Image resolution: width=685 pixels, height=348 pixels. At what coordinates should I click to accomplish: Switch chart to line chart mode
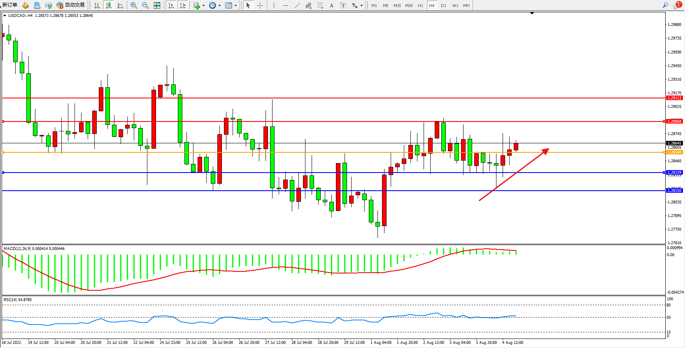coord(120,5)
